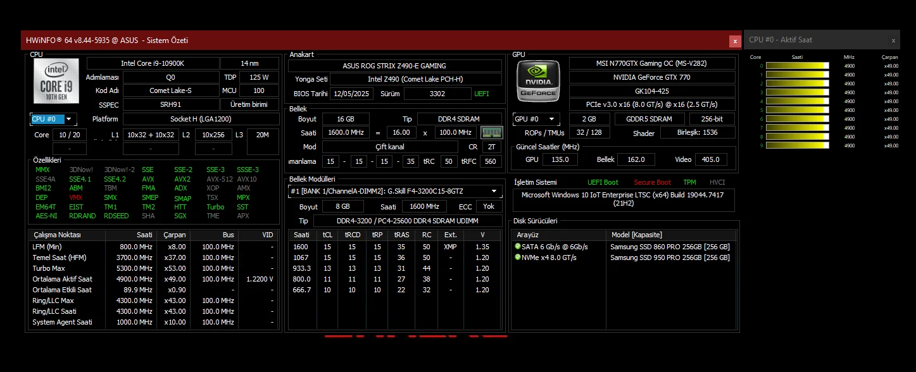Click the 3302 BIOS version field
Screen dimensions: 916x372
[437, 94]
